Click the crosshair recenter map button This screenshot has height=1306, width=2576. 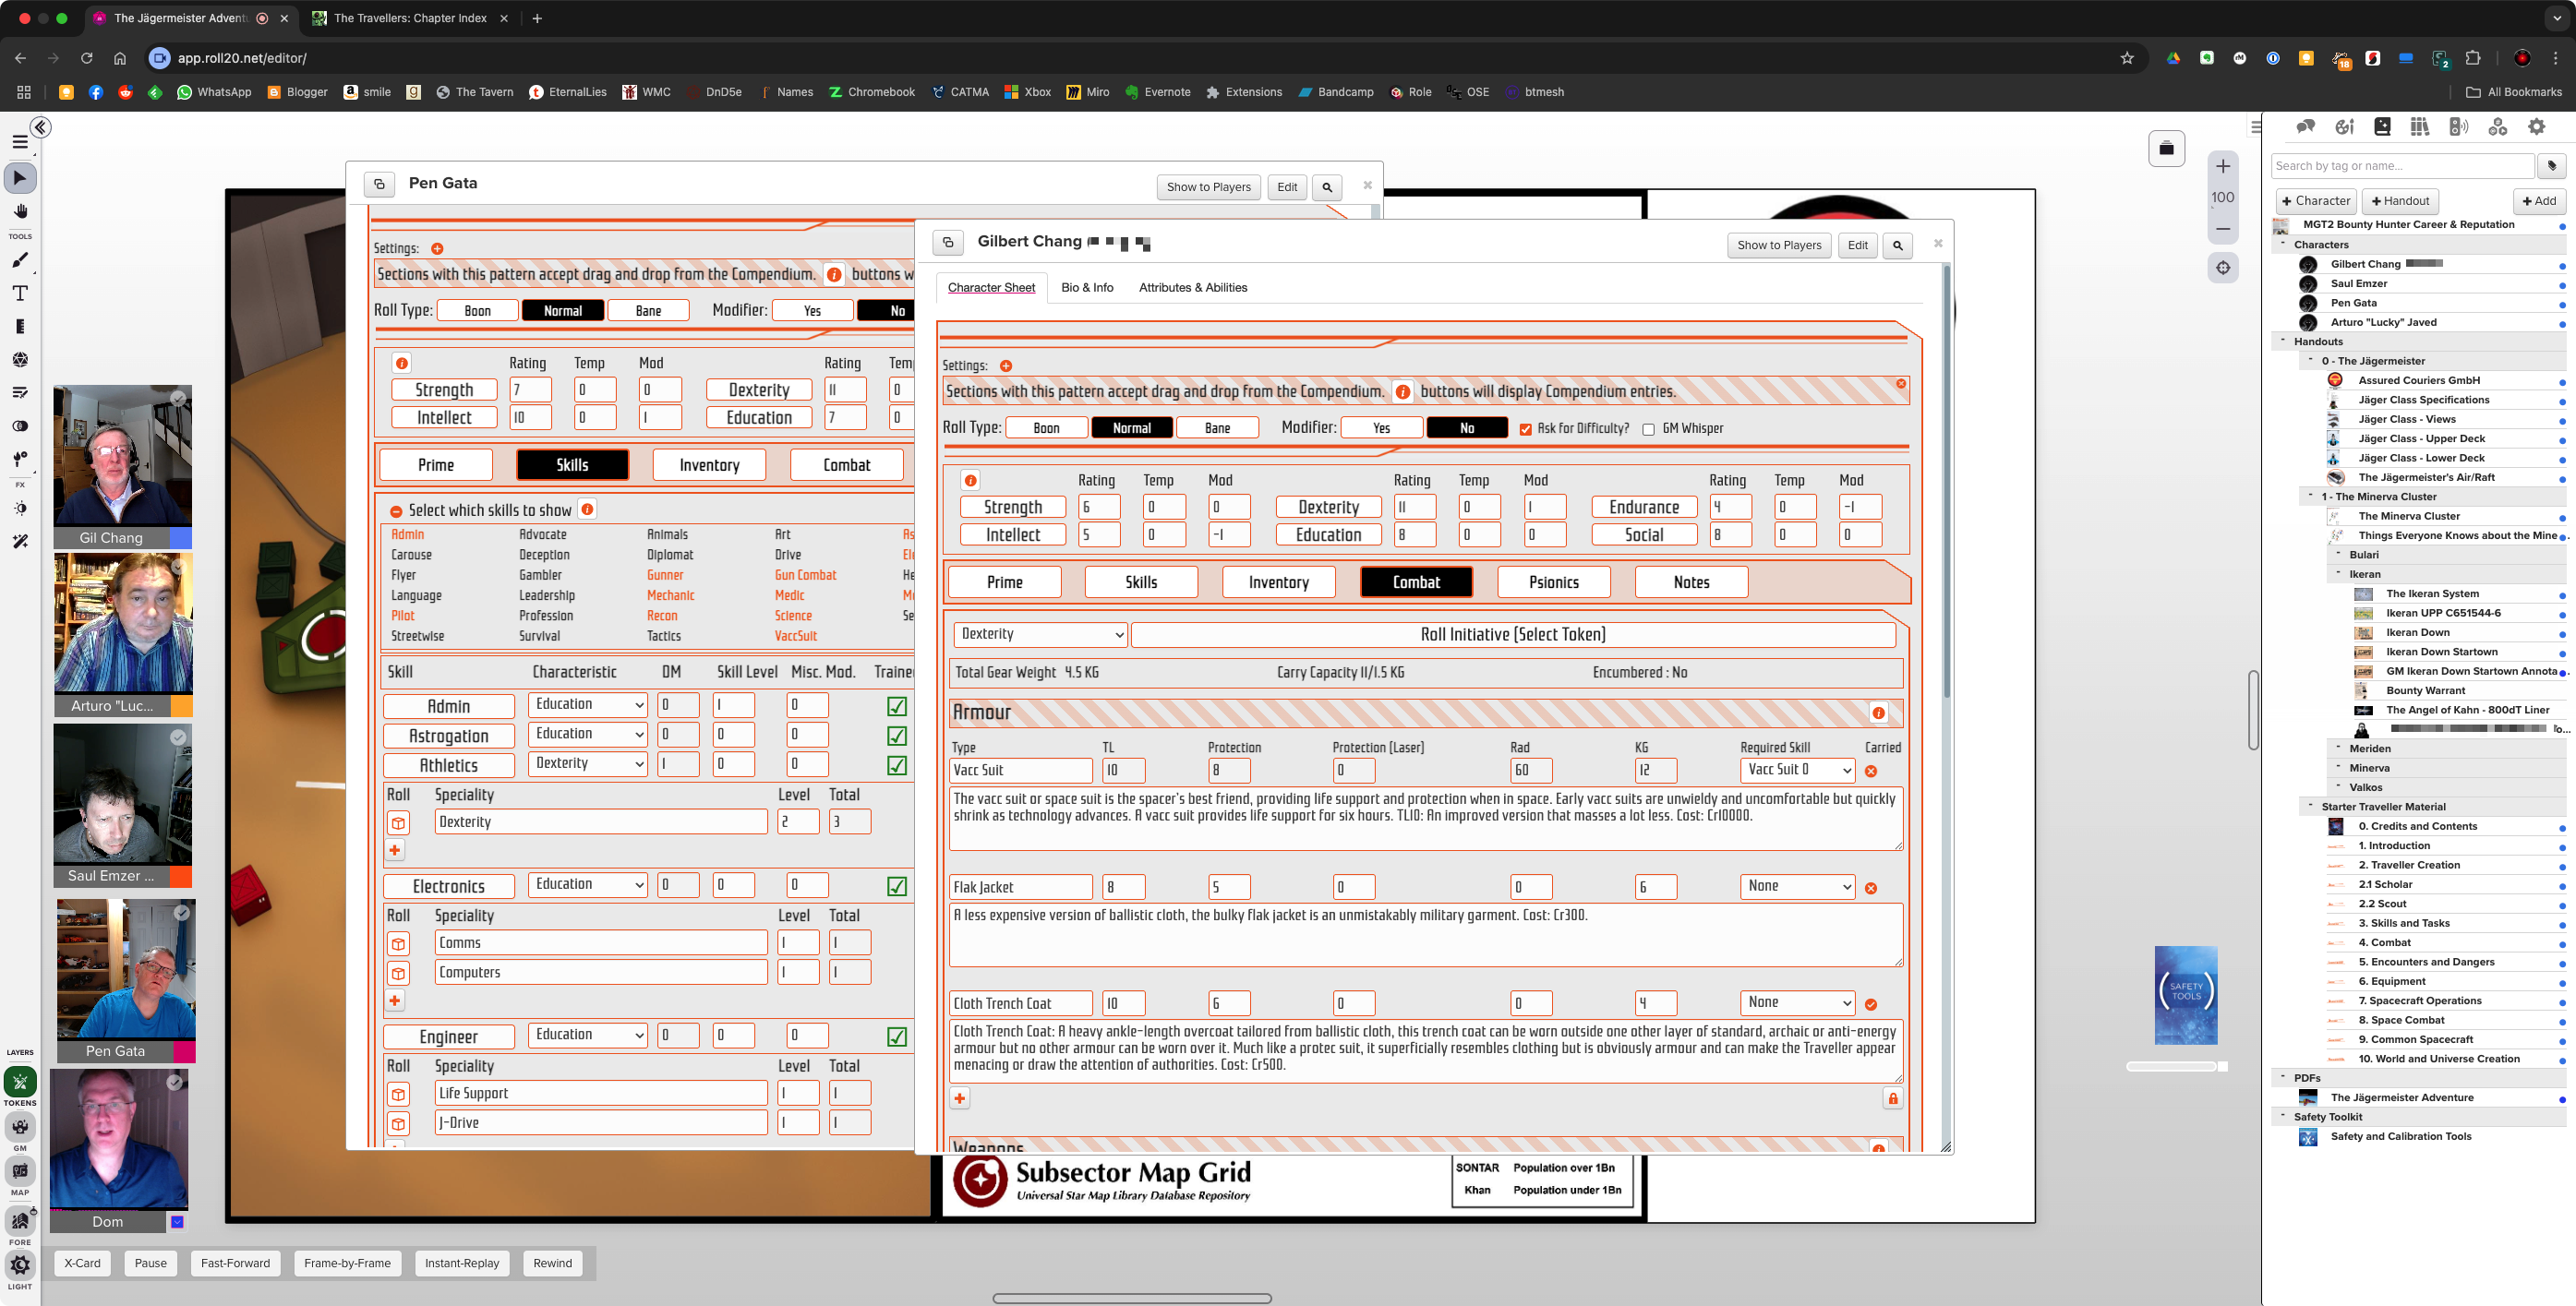point(2223,268)
